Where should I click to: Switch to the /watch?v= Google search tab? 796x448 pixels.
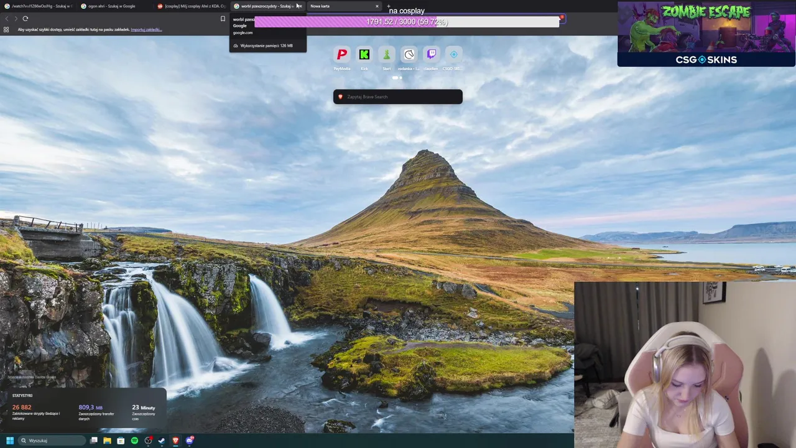coord(39,6)
